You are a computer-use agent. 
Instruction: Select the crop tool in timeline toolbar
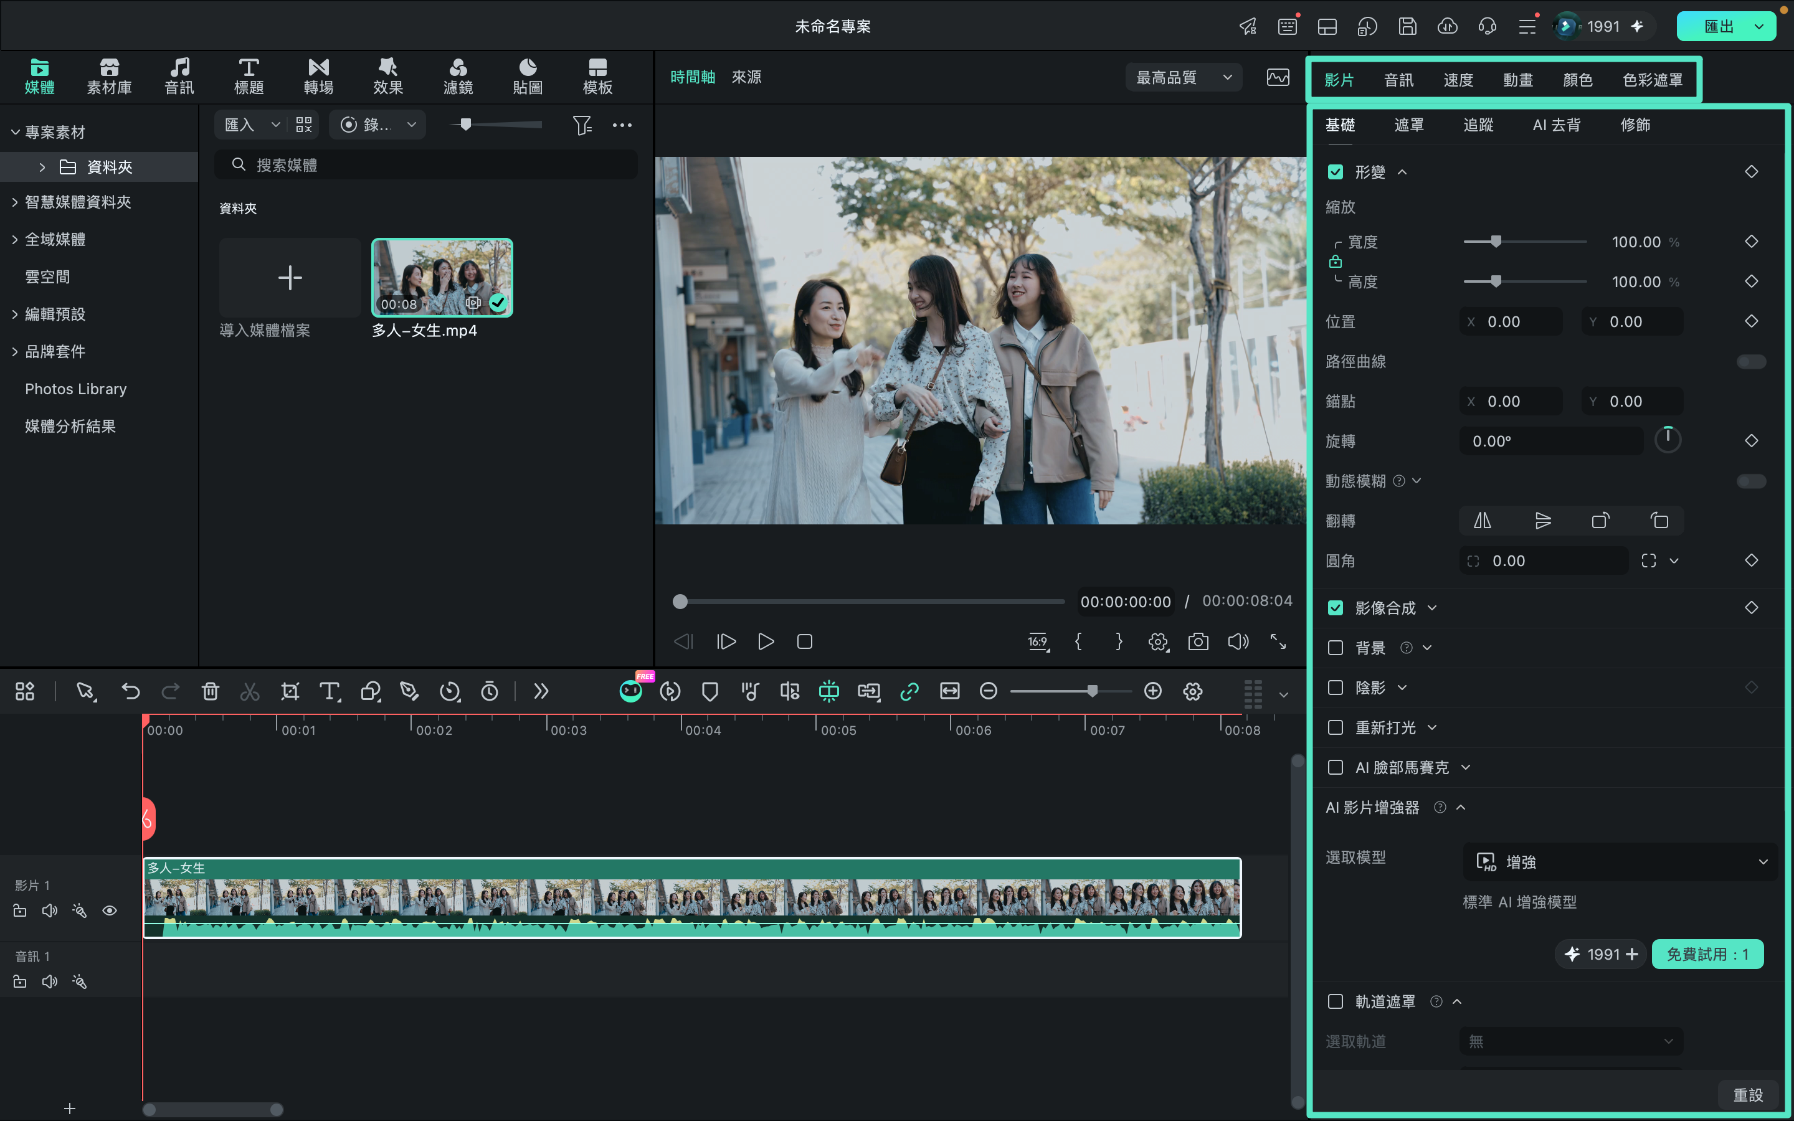point(290,692)
